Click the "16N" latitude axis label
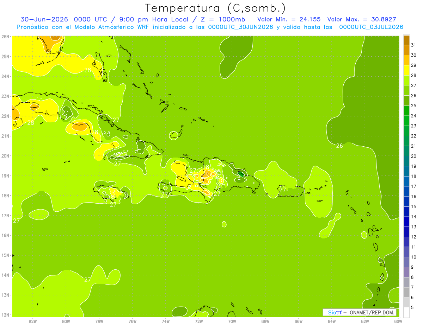Screen dimensions: 423x326 (5, 235)
